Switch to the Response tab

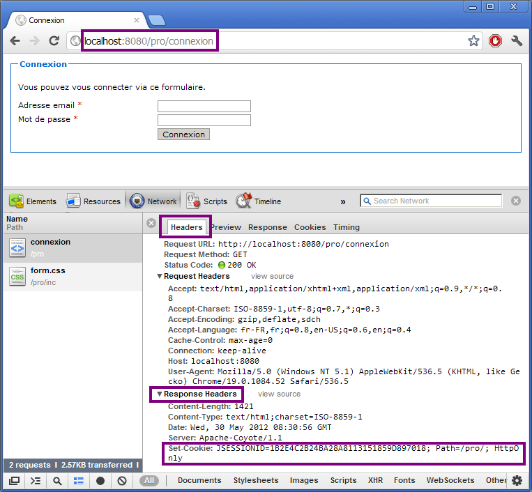(267, 227)
